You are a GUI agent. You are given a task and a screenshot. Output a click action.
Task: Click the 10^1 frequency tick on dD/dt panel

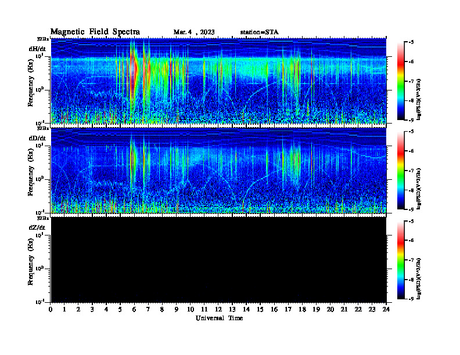39,145
